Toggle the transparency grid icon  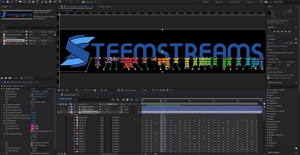[x=122, y=90]
